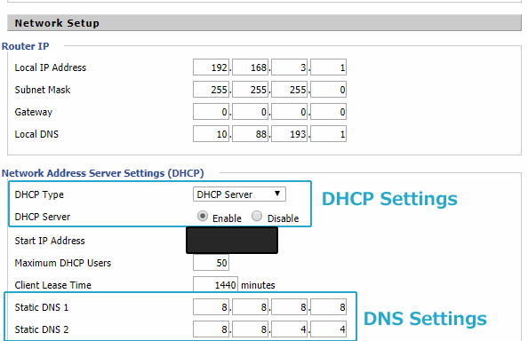Click Static DNS 2 first octet field
528x341 pixels.
(x=212, y=329)
